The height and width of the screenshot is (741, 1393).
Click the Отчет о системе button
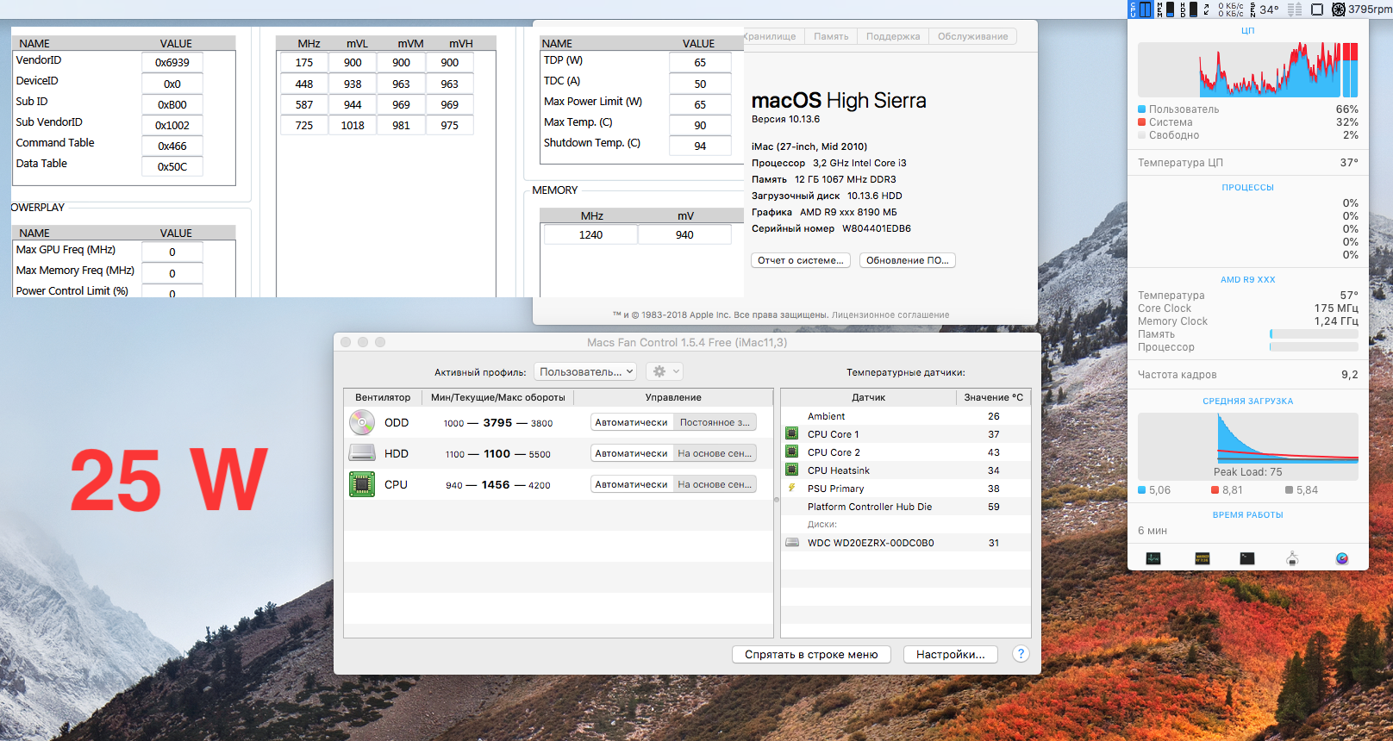pos(801,260)
